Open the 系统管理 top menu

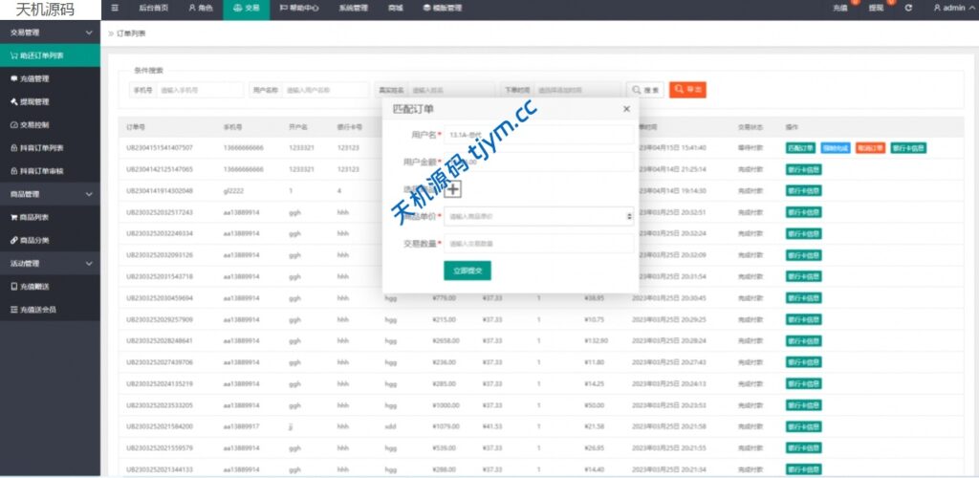pos(352,8)
